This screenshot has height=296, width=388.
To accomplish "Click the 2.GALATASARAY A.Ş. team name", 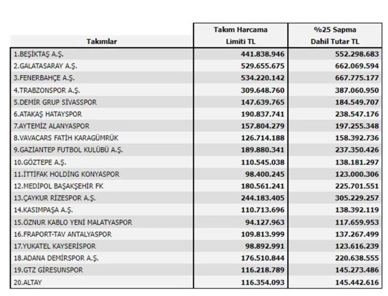I will coord(45,66).
